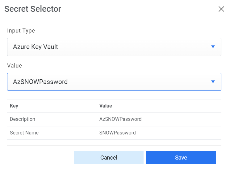The height and width of the screenshot is (171, 226).
Task: Click the Key column header
Action: 14,106
